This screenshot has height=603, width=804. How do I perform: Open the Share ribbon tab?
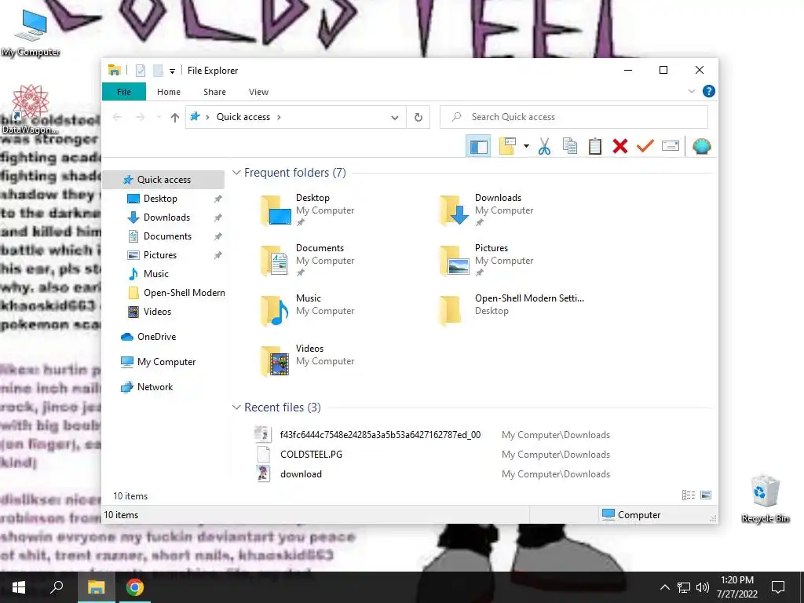[214, 92]
